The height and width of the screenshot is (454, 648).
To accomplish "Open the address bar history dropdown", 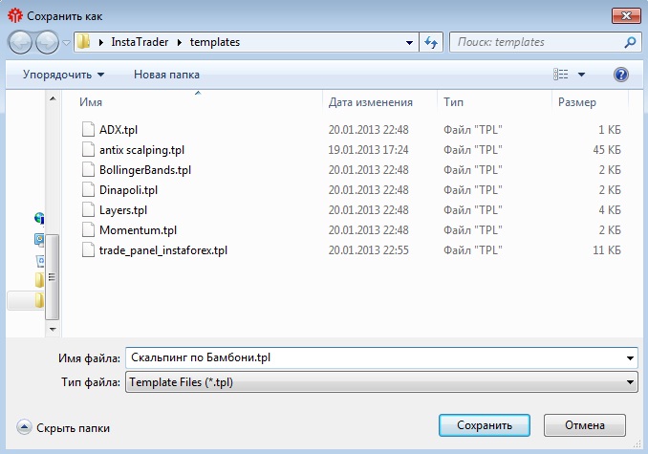I will point(409,42).
